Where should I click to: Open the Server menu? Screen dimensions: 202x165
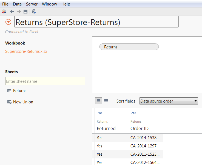point(32,4)
